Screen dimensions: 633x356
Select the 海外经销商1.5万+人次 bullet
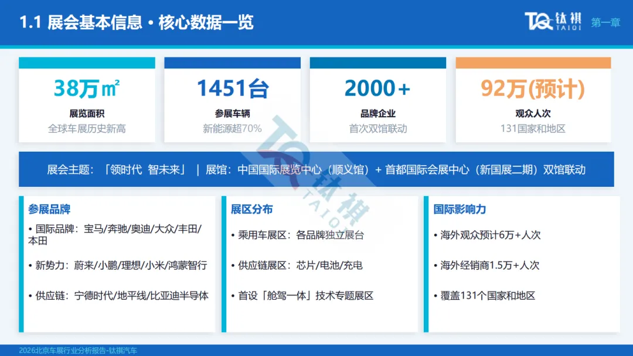pyautogui.click(x=486, y=265)
